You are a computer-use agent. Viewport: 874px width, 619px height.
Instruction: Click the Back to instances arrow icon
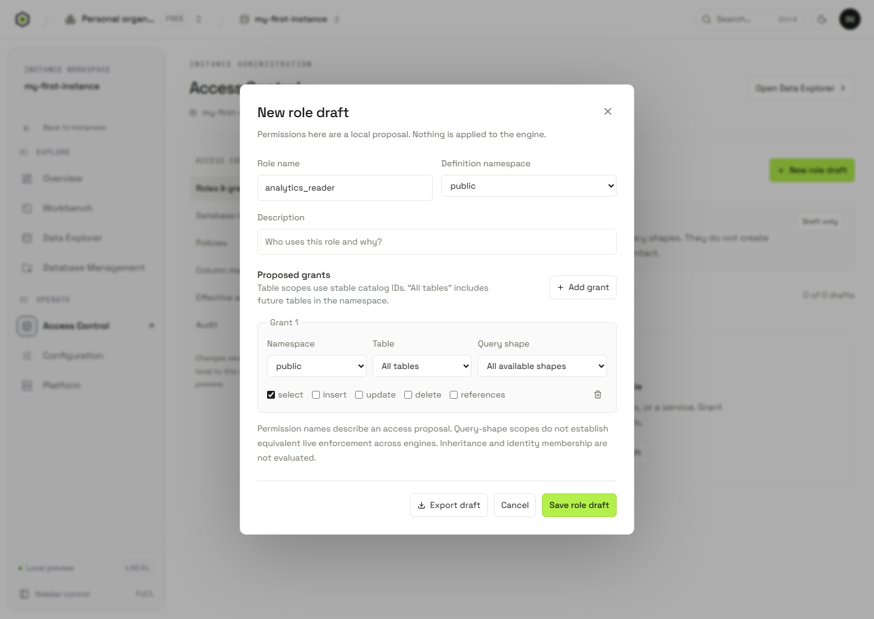click(26, 128)
